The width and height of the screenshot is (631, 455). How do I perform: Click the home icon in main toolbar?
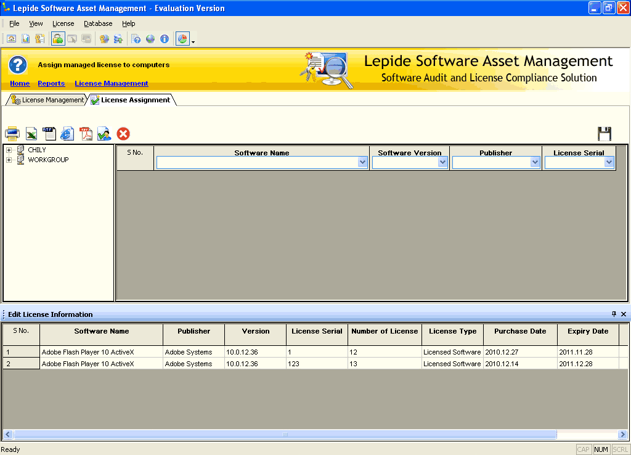click(11, 39)
